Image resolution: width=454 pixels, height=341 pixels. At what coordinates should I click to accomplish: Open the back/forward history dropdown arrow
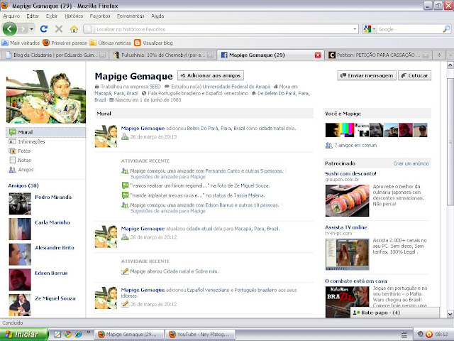coord(31,29)
